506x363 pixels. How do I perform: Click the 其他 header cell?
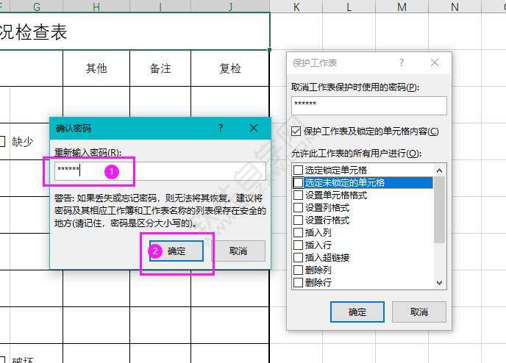pos(96,68)
